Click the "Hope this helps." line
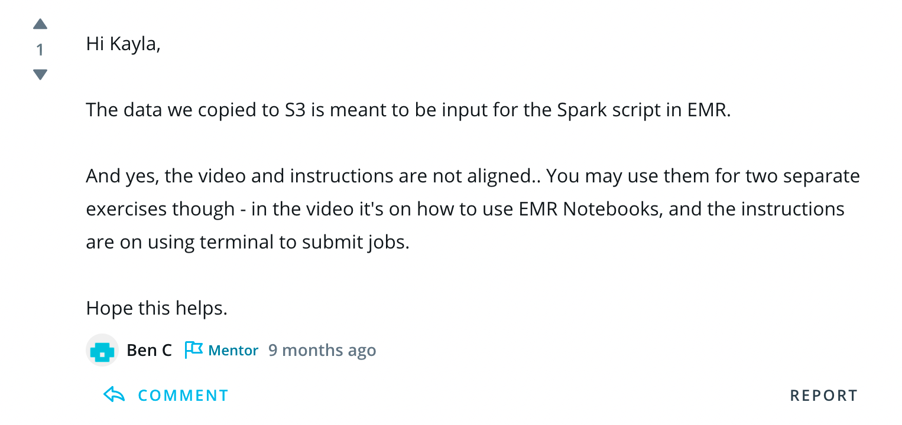This screenshot has height=425, width=902. [x=157, y=308]
